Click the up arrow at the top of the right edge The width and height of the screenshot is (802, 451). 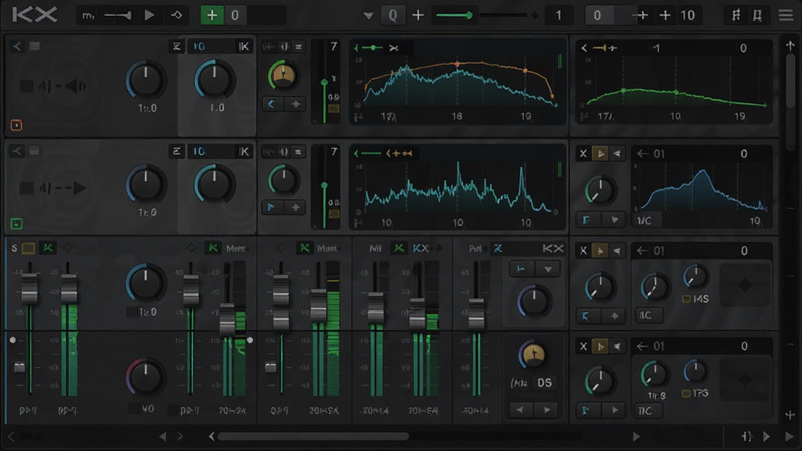pyautogui.click(x=790, y=46)
